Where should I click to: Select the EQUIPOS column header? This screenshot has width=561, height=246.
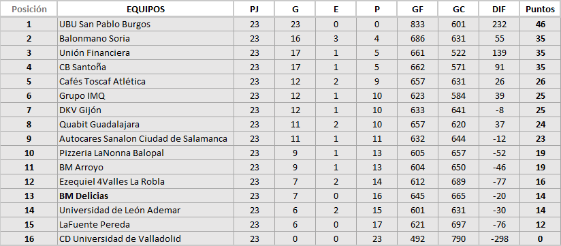(x=145, y=10)
